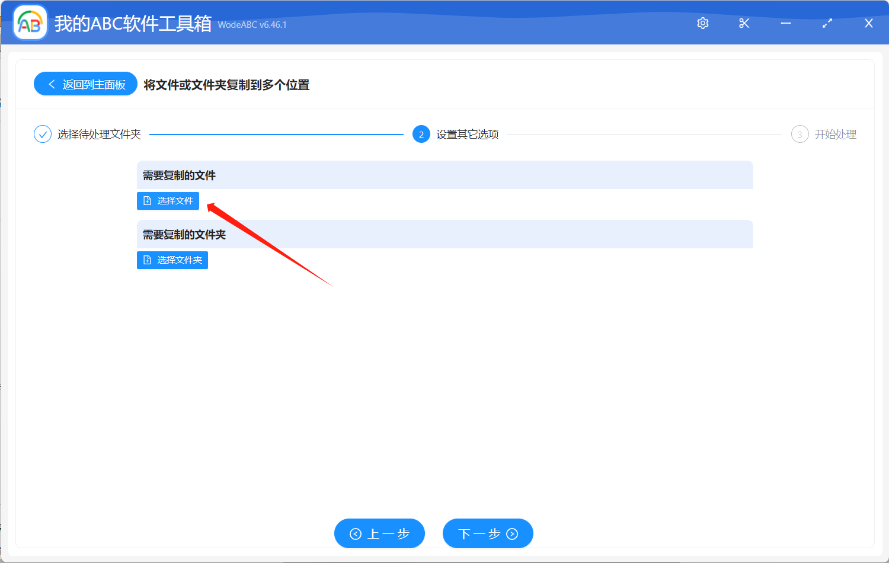Image resolution: width=889 pixels, height=563 pixels.
Task: Click the checkmark icon on step 选择待处理文件夹
Action: (x=42, y=134)
